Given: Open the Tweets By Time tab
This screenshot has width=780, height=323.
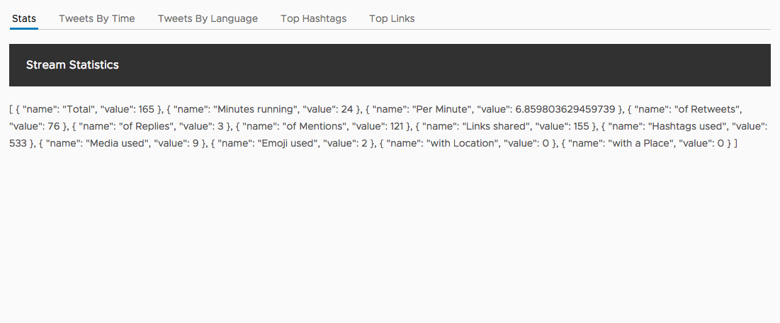Looking at the screenshot, I should tap(96, 18).
